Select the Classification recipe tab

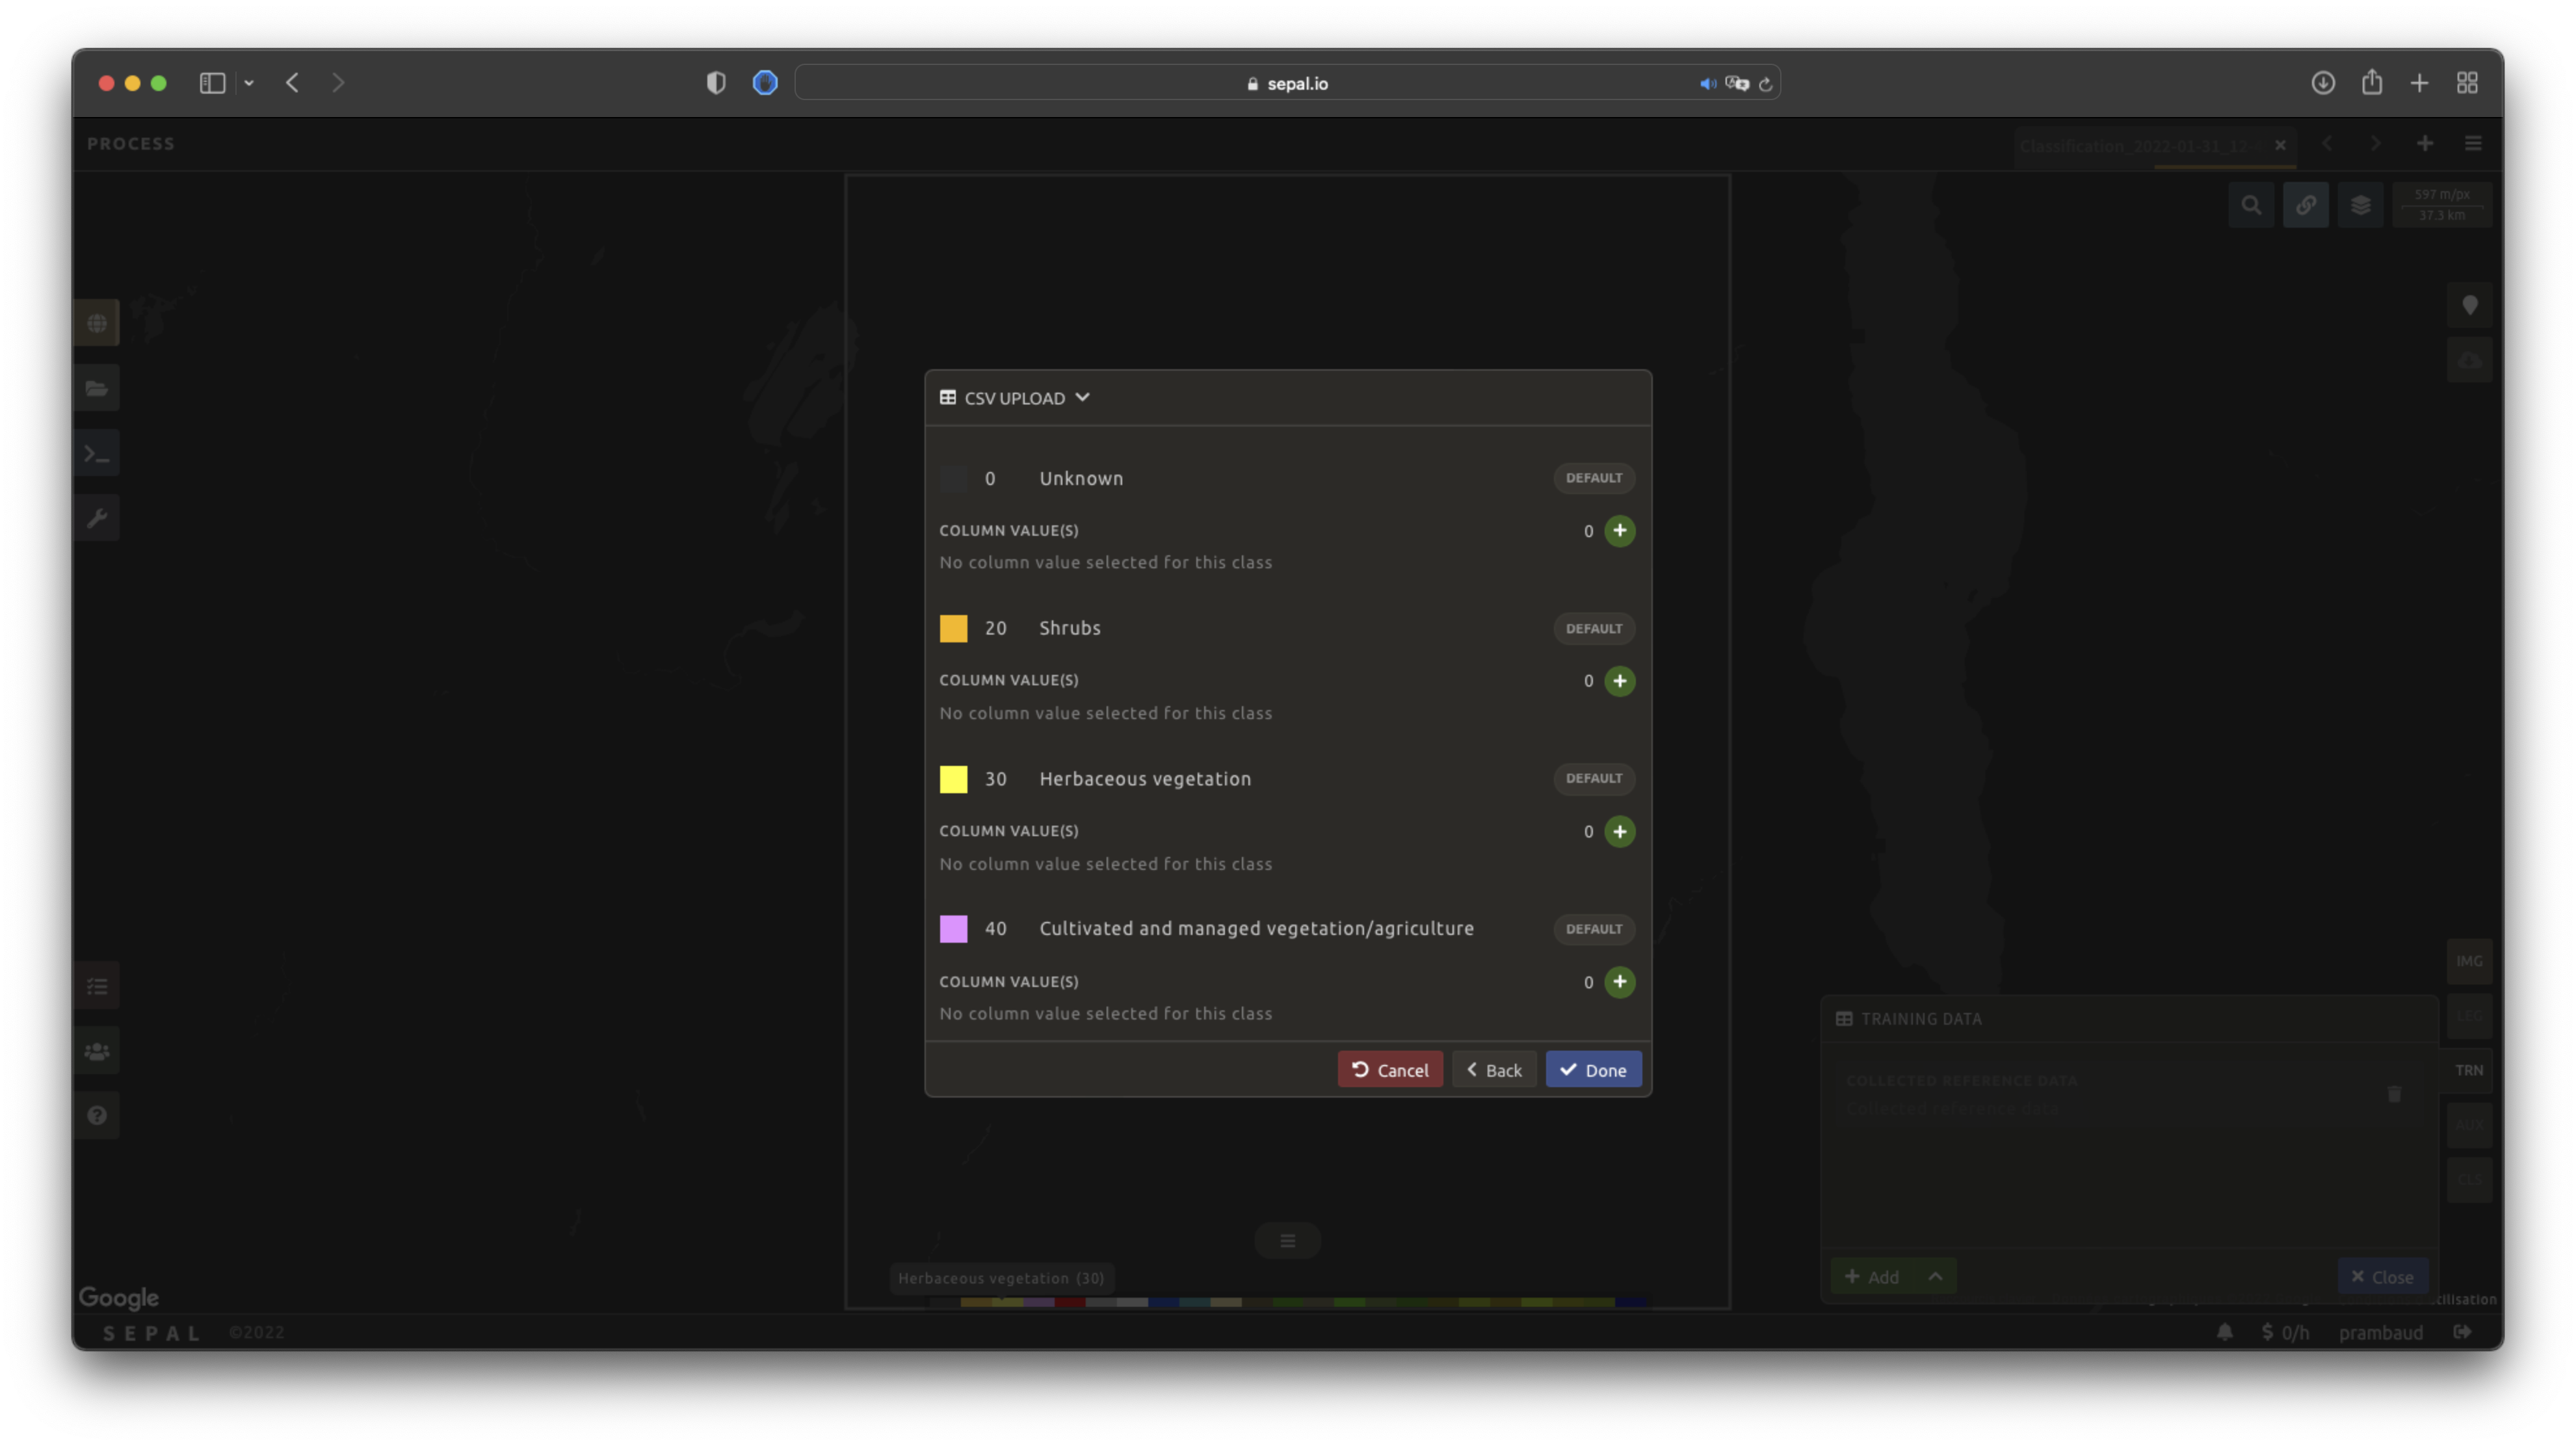pos(2135,146)
